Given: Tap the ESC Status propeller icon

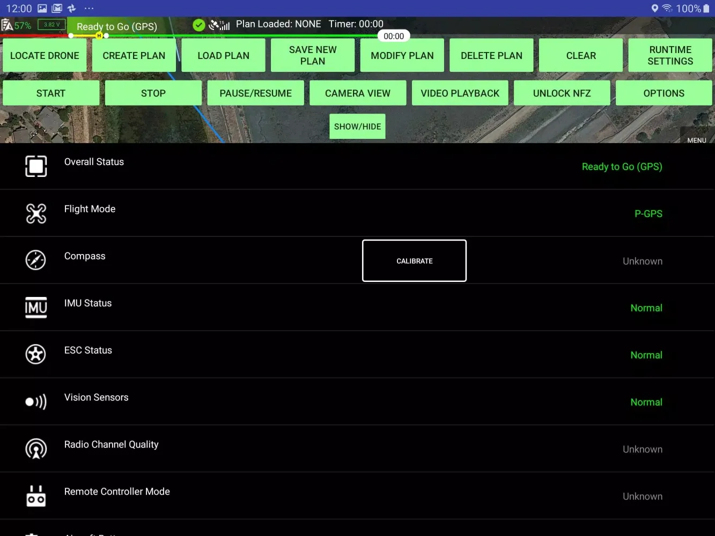Looking at the screenshot, I should pos(36,354).
